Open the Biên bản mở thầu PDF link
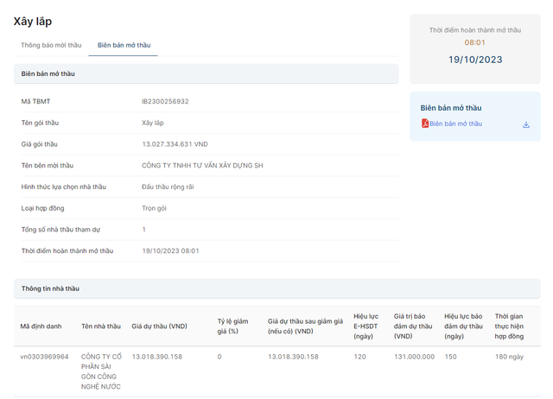 (455, 123)
